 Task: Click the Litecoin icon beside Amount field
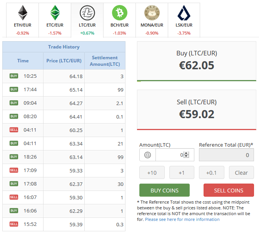[x=147, y=155]
